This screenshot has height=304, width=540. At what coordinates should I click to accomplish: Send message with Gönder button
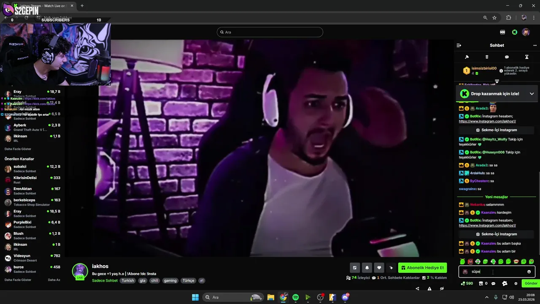point(531,283)
